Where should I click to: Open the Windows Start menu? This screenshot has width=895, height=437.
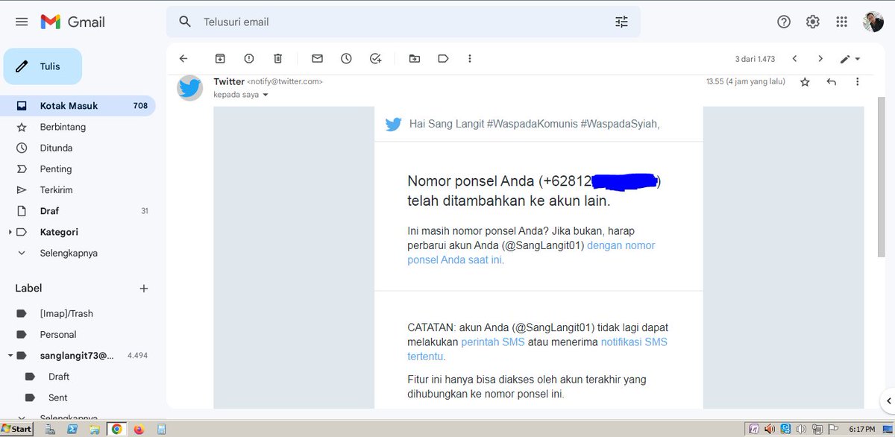[x=15, y=428]
